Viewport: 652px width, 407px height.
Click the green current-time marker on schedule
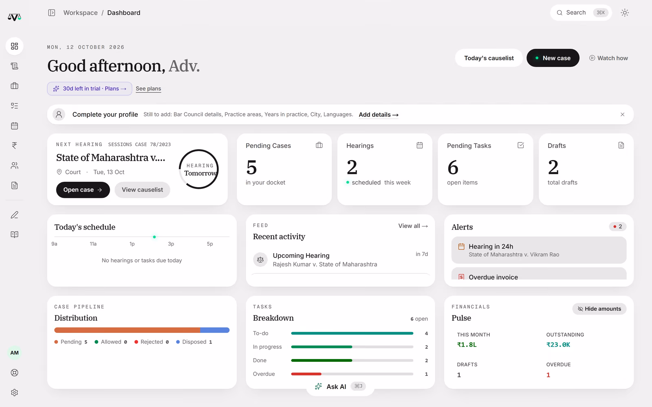tap(154, 237)
